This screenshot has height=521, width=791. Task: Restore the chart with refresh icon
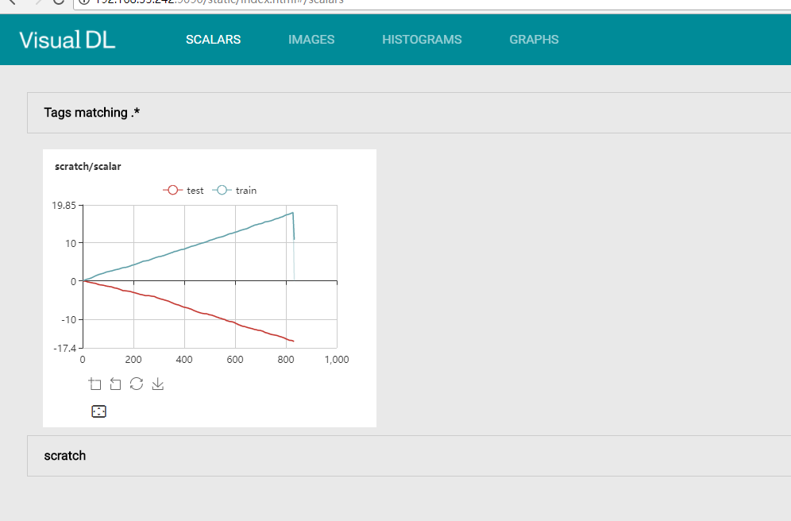tap(137, 384)
